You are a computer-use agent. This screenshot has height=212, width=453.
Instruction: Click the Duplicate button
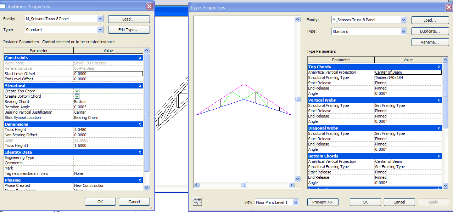pos(430,31)
